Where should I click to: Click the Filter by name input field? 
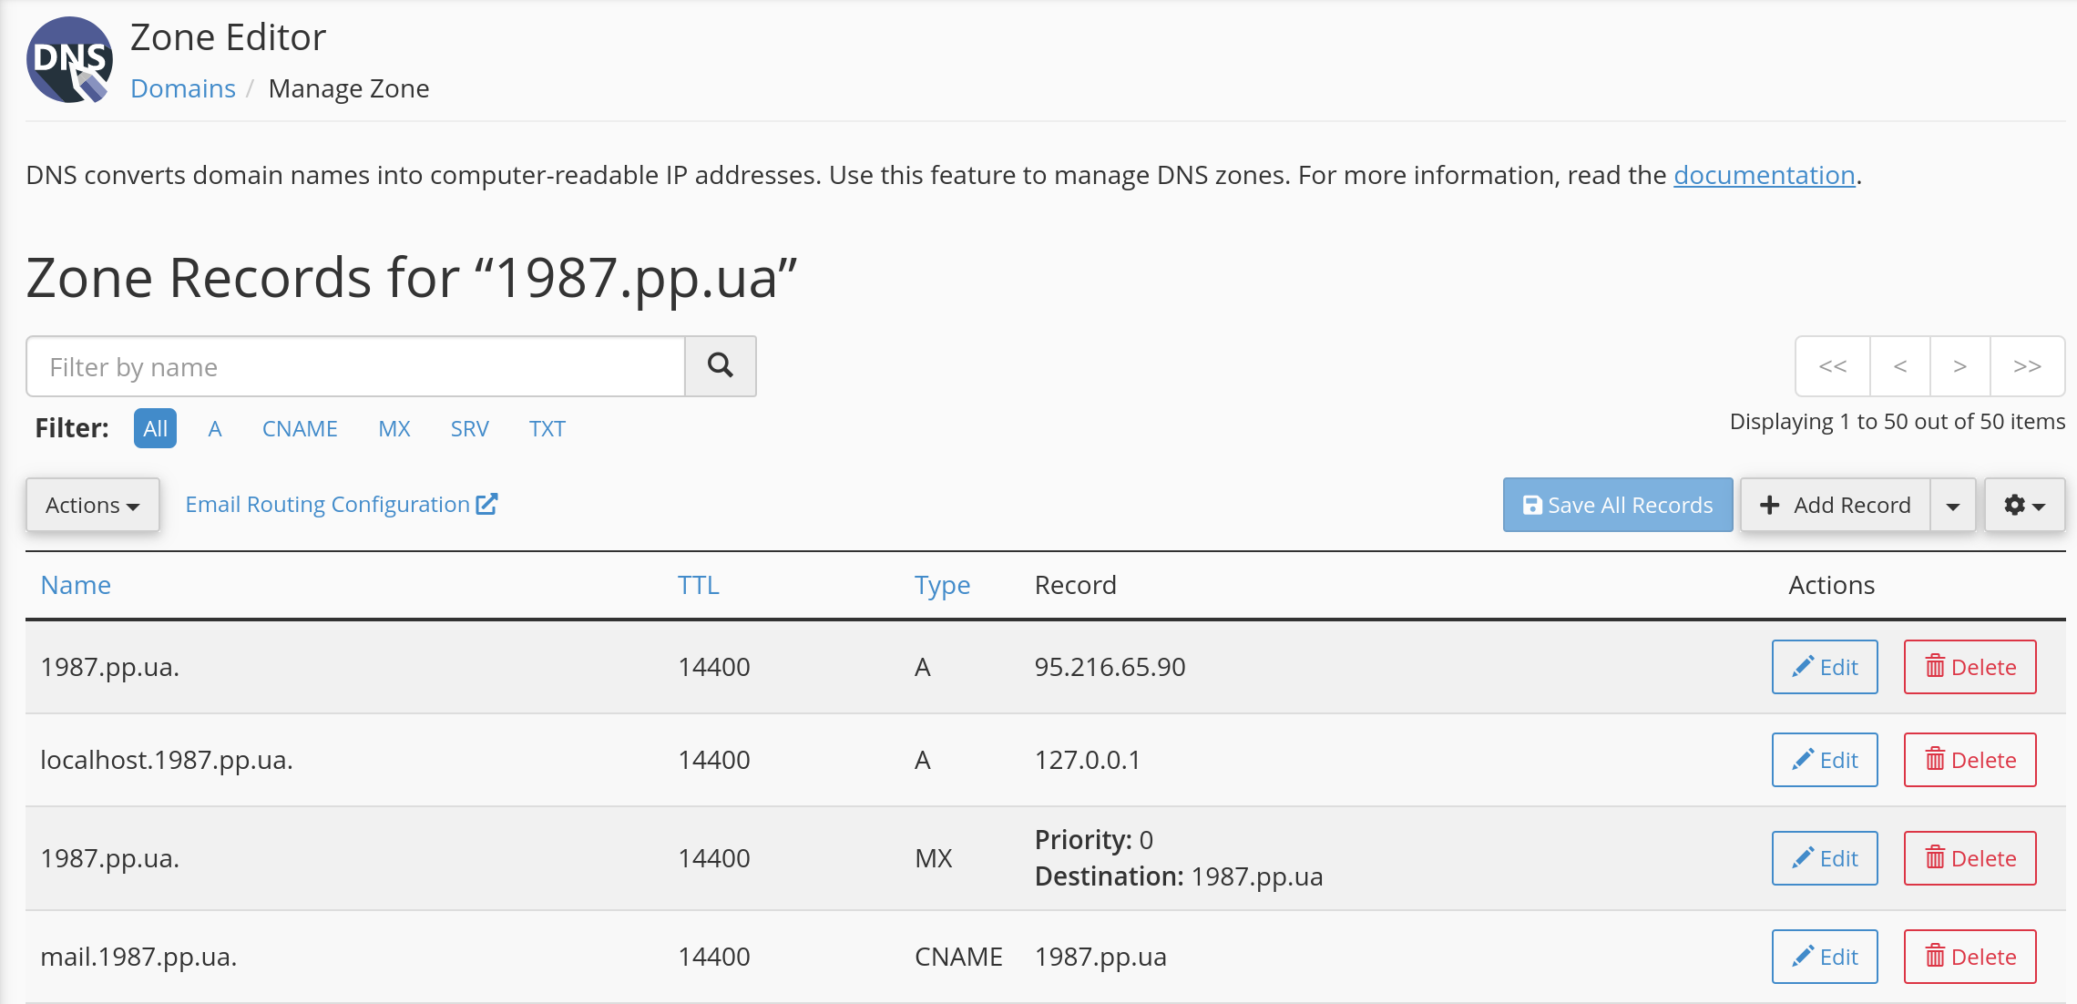point(355,366)
